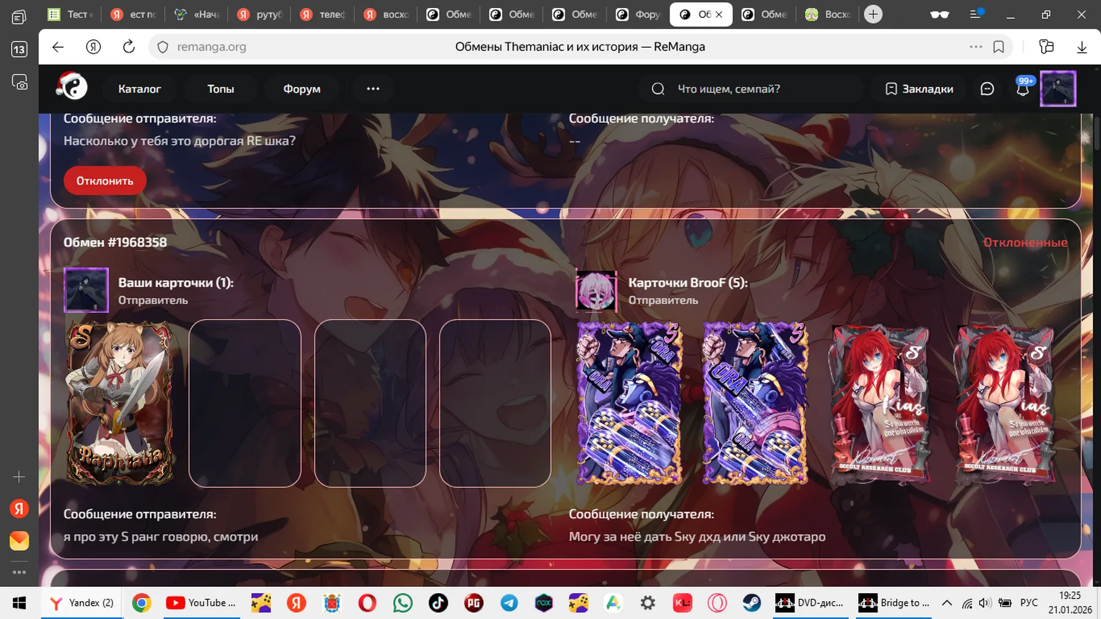Open the volume control in tray
1101x619 pixels.
pos(985,603)
